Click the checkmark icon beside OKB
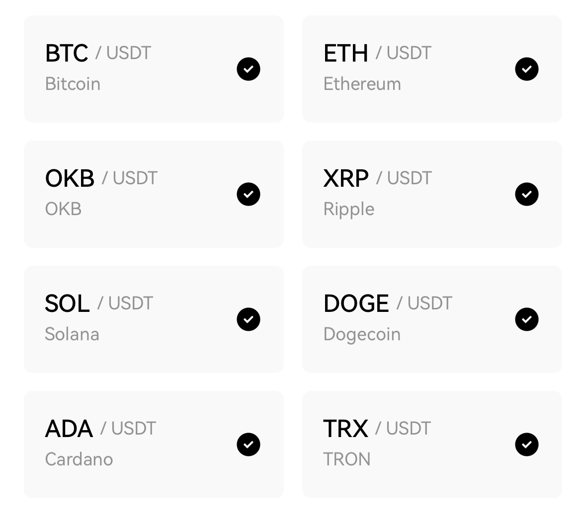The height and width of the screenshot is (518, 586). (x=249, y=194)
